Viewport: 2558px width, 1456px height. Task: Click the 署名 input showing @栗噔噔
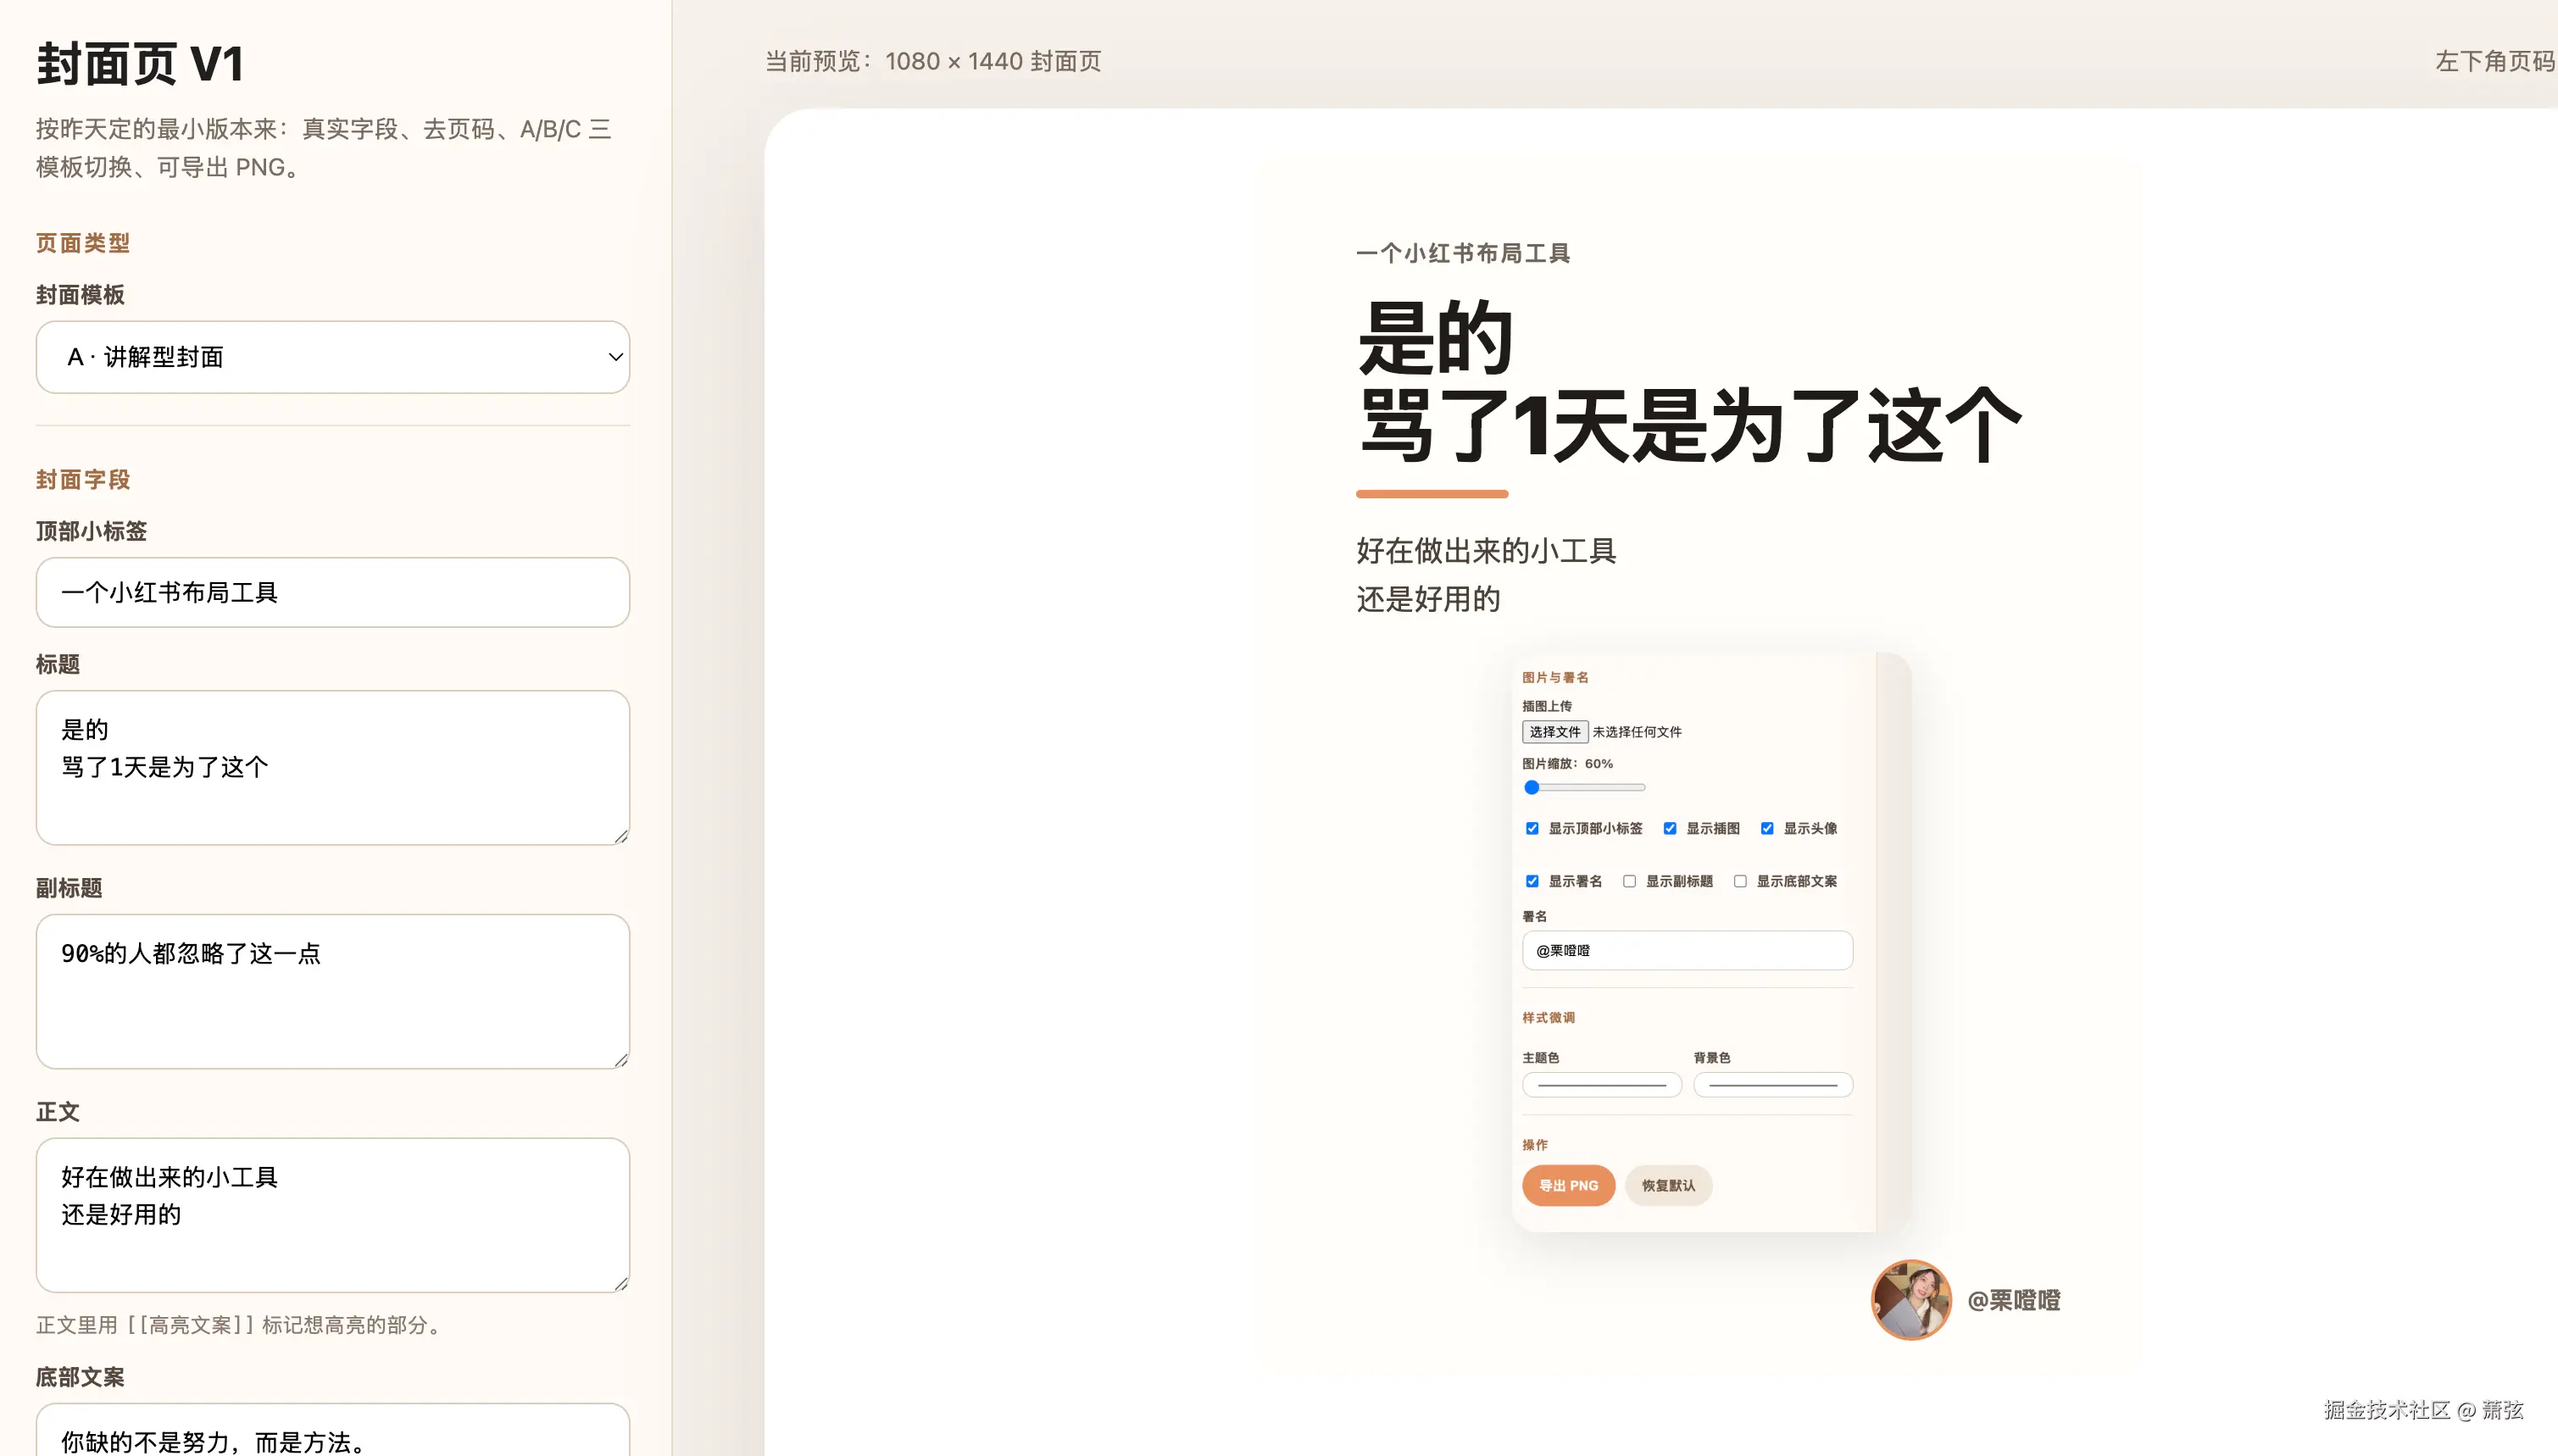click(x=1687, y=950)
